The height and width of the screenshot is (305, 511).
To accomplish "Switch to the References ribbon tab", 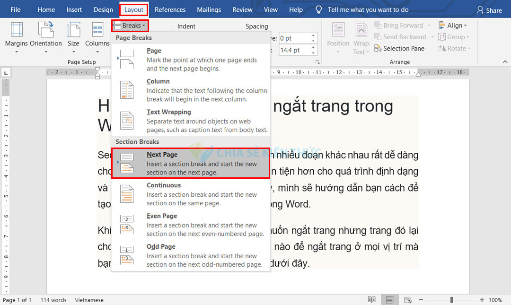I will point(170,9).
